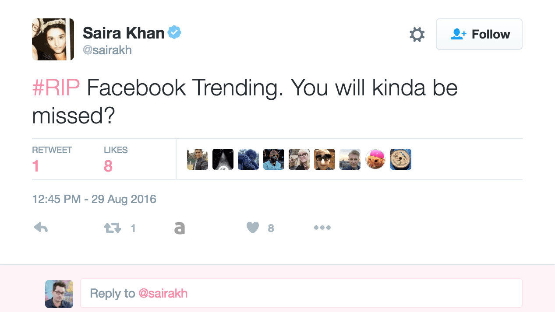The height and width of the screenshot is (312, 555).
Task: Open the gear settings menu
Action: click(x=417, y=34)
